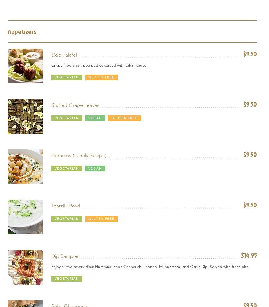Image resolution: width=269 pixels, height=307 pixels.
Task: Click the $14.95 Dip Sampler price
Action: point(249,256)
